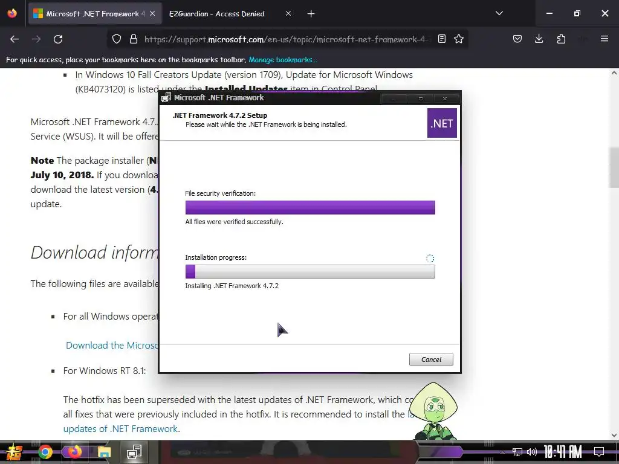Click the File security verification bar
The image size is (619, 464).
click(310, 208)
